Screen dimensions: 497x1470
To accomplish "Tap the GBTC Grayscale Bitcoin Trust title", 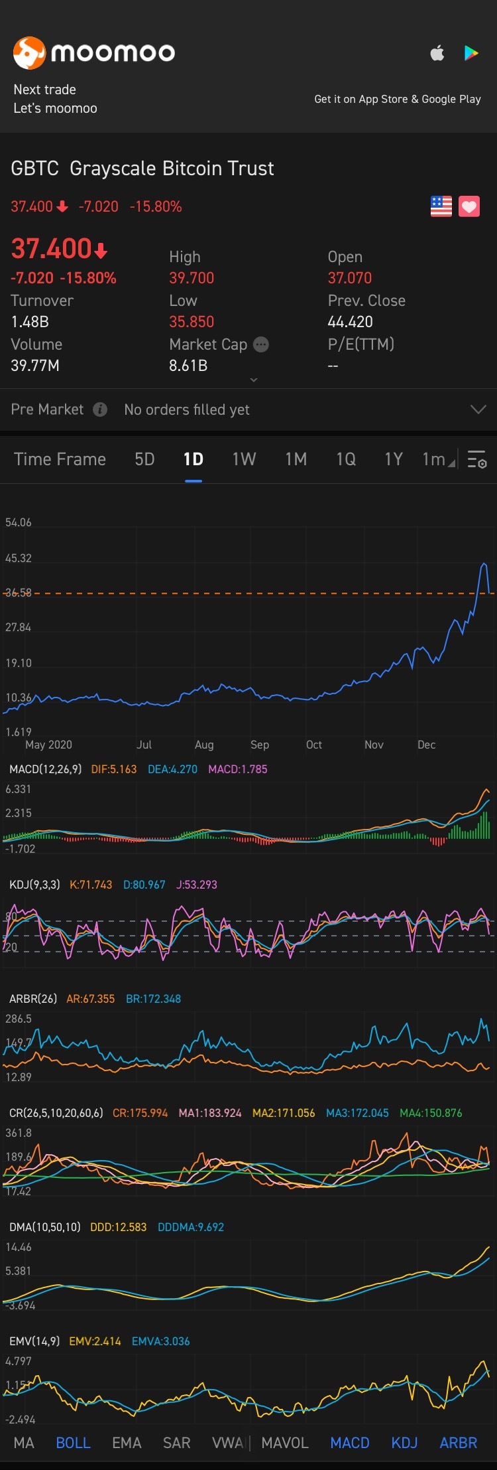I will (x=142, y=169).
